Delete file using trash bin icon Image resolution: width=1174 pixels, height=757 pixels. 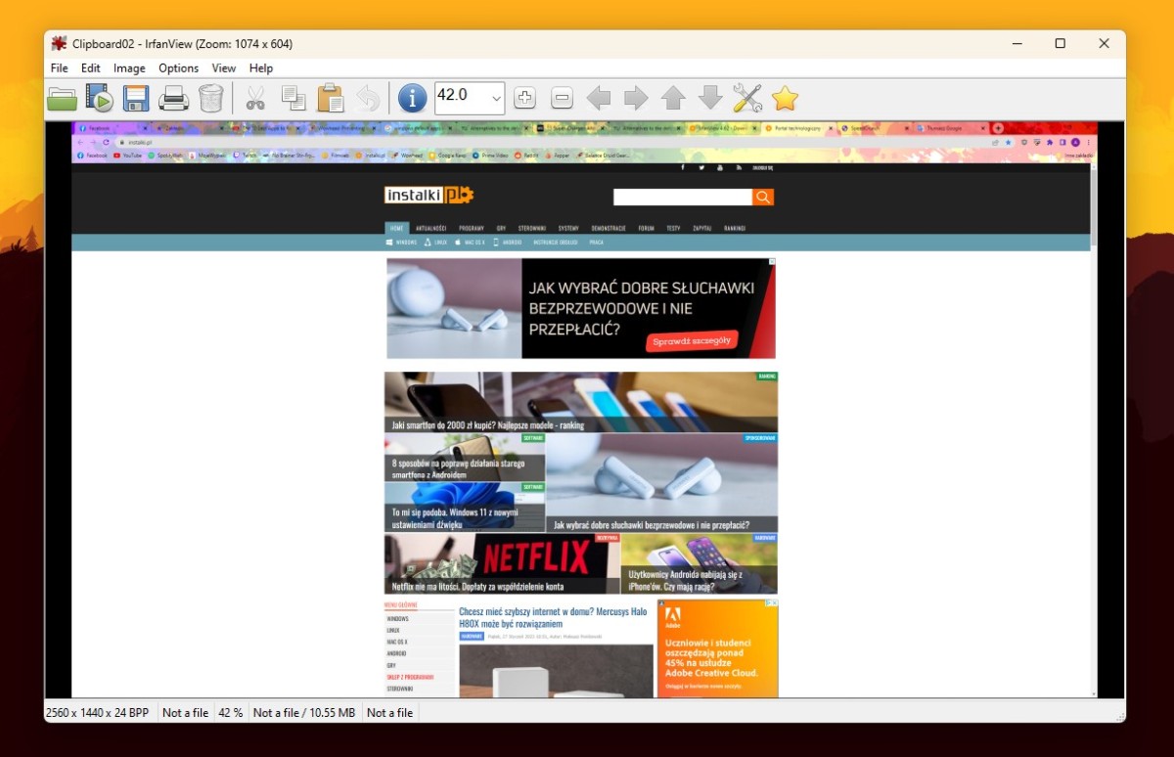point(210,98)
